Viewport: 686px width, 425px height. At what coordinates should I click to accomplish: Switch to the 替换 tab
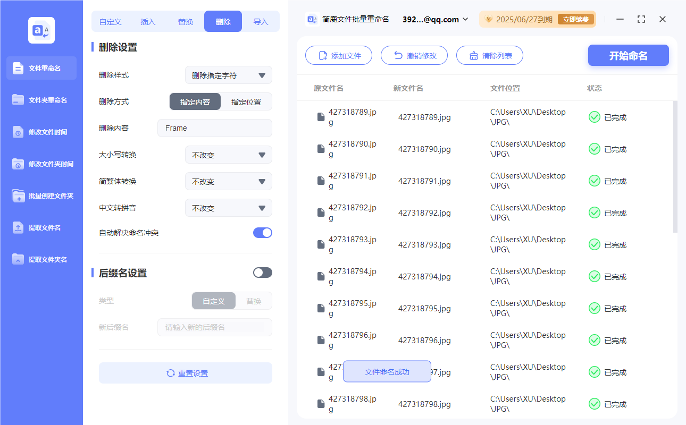pos(186,22)
